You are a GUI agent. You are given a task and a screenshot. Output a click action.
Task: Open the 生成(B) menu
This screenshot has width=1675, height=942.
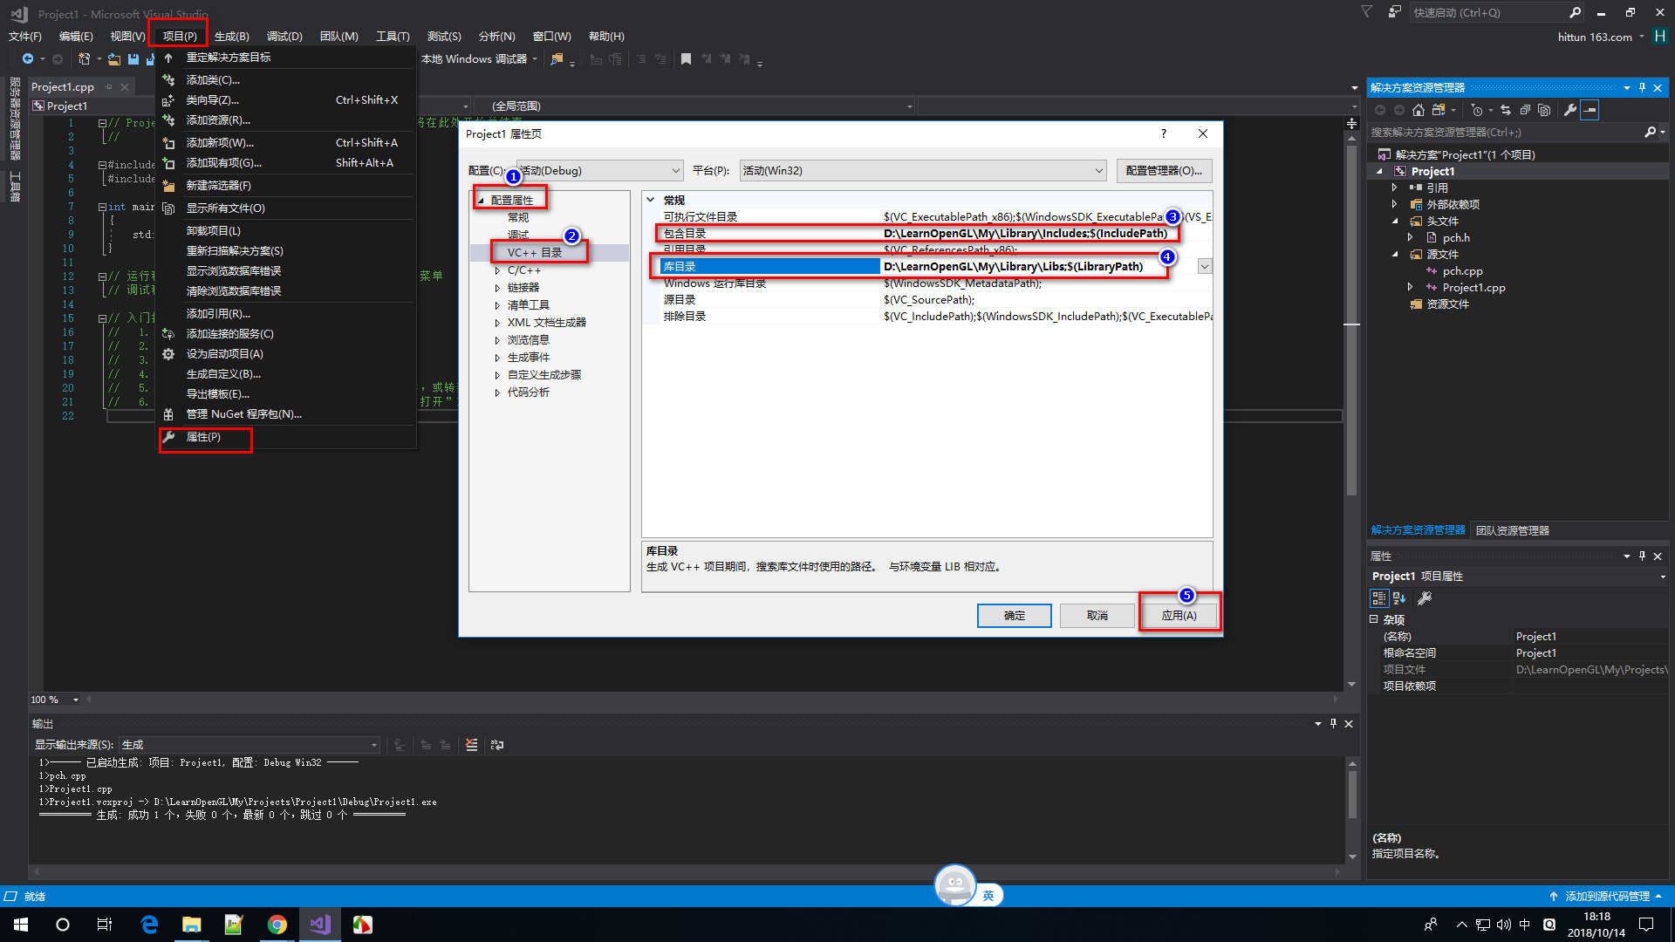[232, 36]
